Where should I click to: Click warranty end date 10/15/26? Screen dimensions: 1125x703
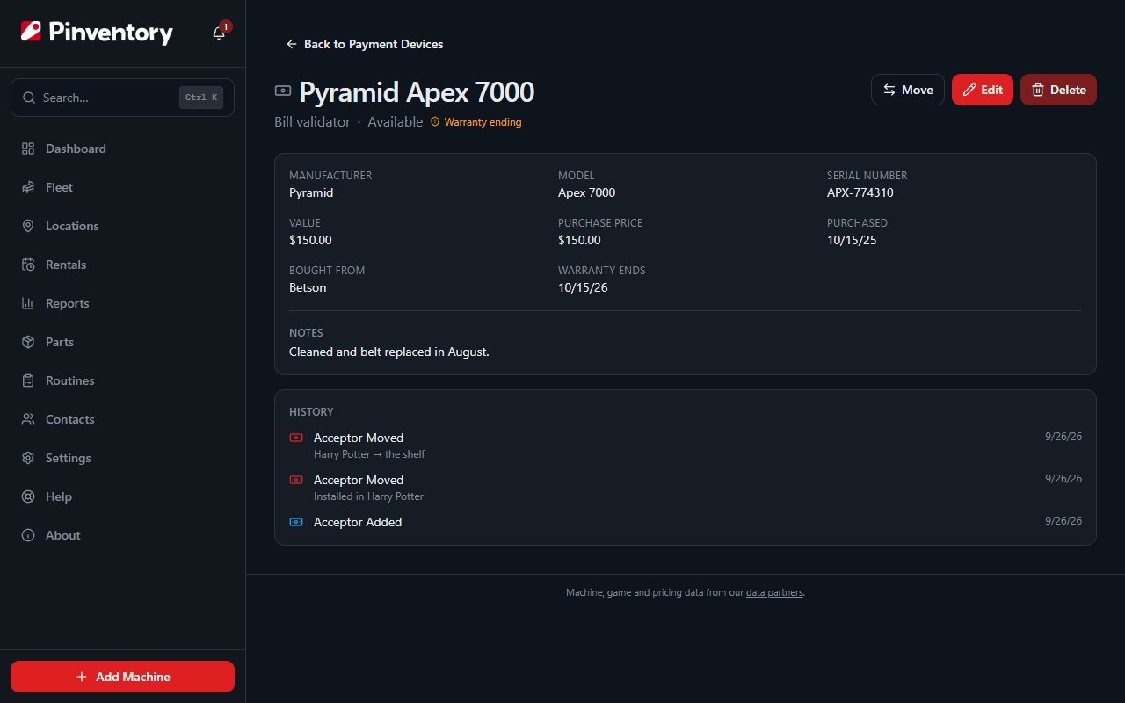(583, 287)
